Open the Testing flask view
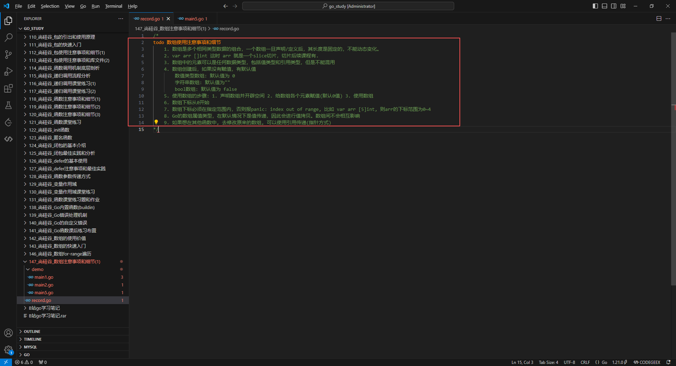 [8, 105]
